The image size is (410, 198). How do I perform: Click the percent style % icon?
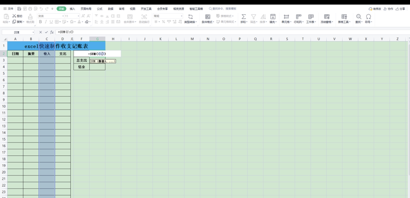[164, 22]
